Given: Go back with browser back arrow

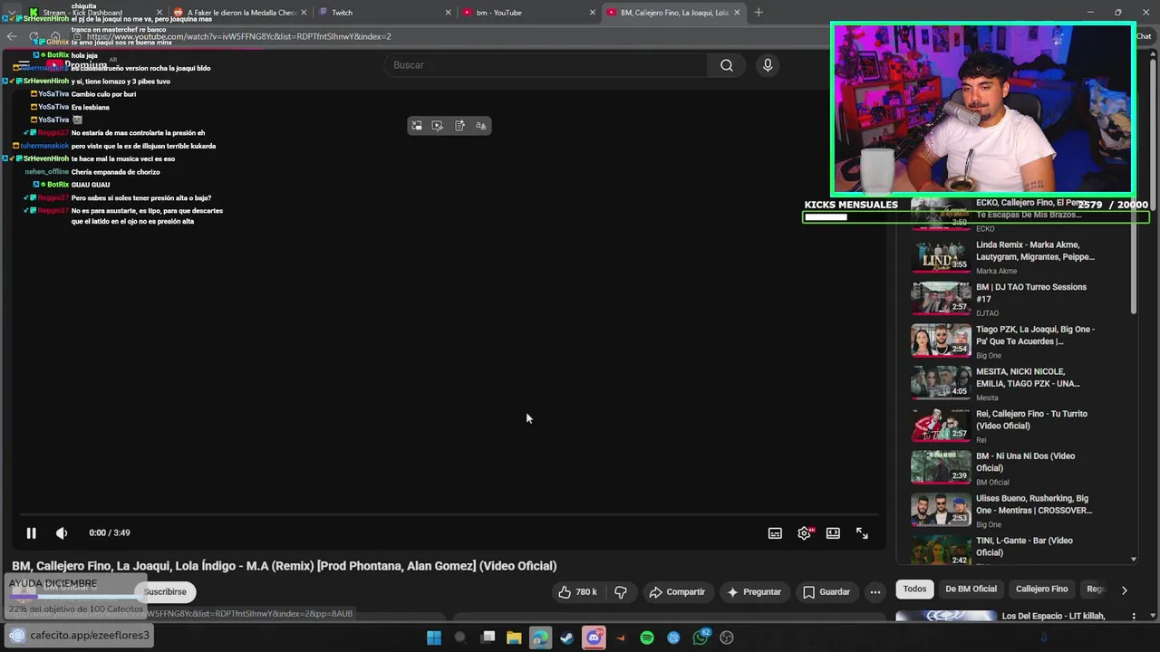Looking at the screenshot, I should (12, 37).
